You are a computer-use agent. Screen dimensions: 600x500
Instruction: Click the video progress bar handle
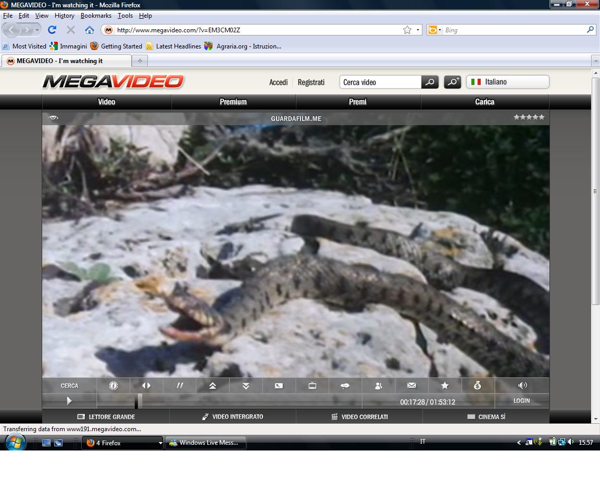pyautogui.click(x=139, y=401)
